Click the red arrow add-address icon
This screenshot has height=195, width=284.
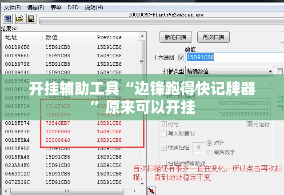(x=152, y=191)
